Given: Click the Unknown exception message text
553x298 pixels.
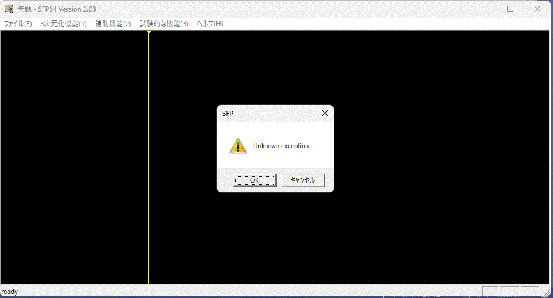Looking at the screenshot, I should pyautogui.click(x=281, y=146).
